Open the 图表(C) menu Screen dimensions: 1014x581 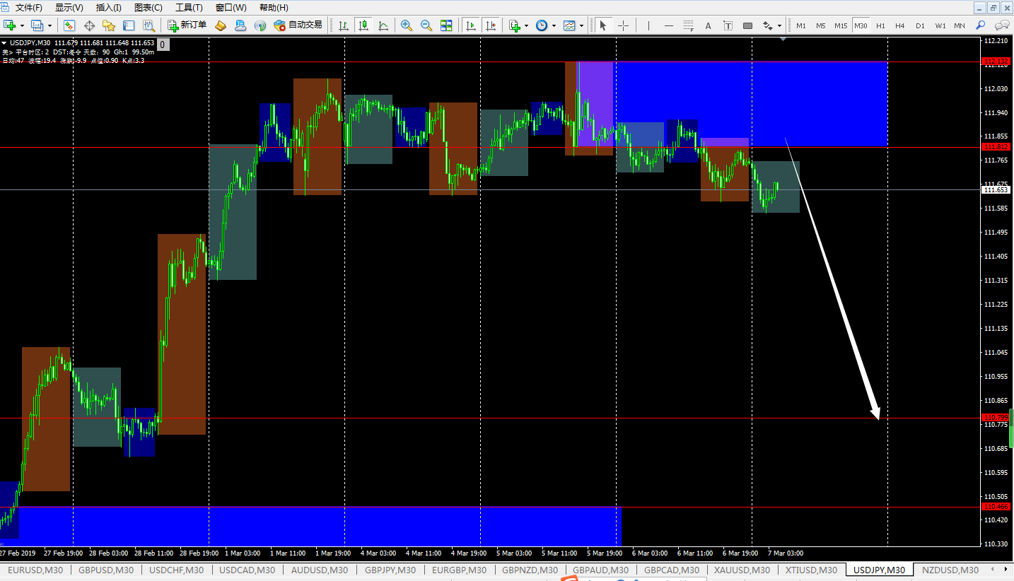pyautogui.click(x=148, y=8)
